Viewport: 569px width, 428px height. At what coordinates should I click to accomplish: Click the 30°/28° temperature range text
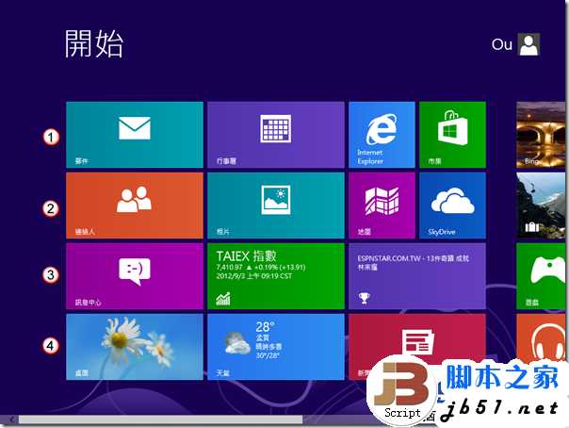[268, 355]
